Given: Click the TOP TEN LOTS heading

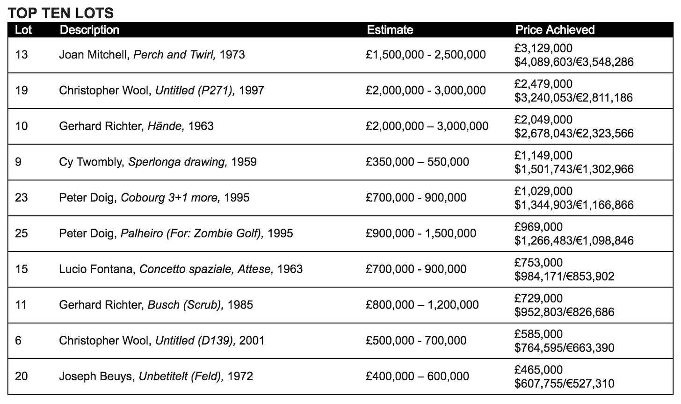Looking at the screenshot, I should click(61, 13).
